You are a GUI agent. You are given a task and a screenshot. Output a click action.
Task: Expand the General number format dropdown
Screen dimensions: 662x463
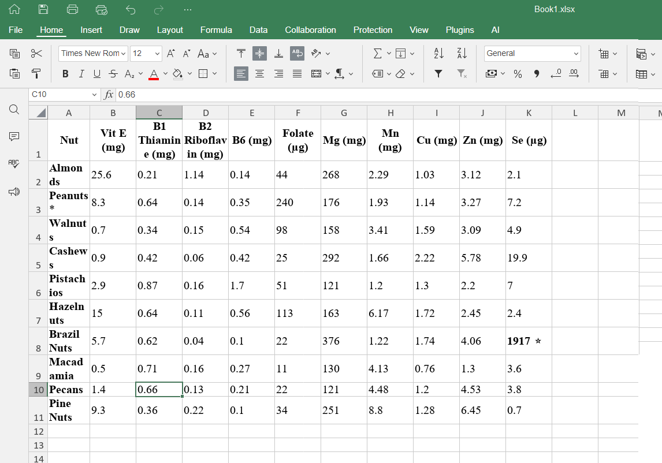tap(532, 54)
